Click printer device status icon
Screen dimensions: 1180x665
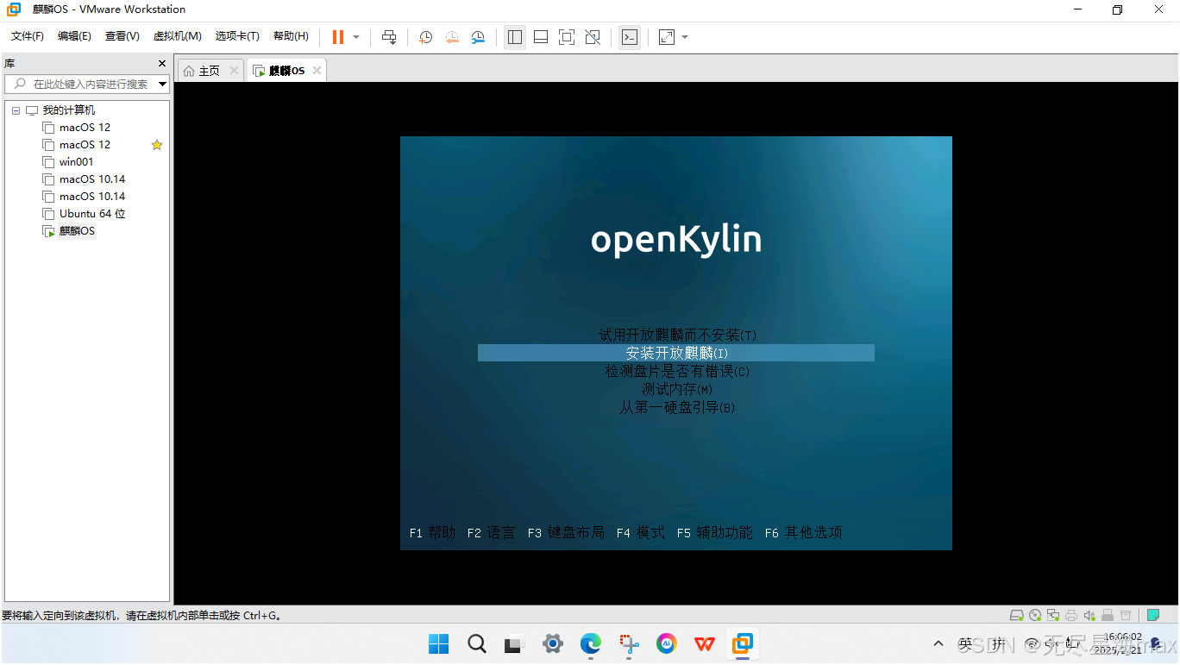[1071, 615]
